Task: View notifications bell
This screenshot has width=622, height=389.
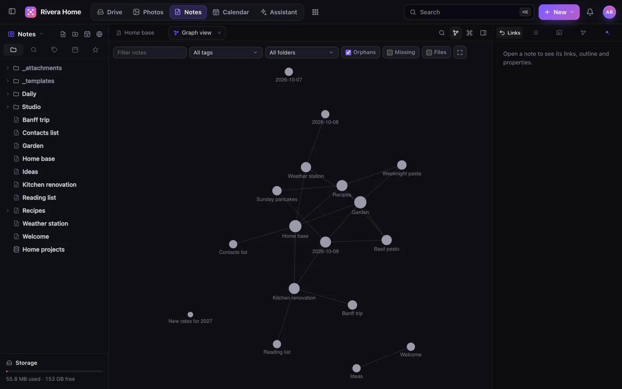Action: 590,12
